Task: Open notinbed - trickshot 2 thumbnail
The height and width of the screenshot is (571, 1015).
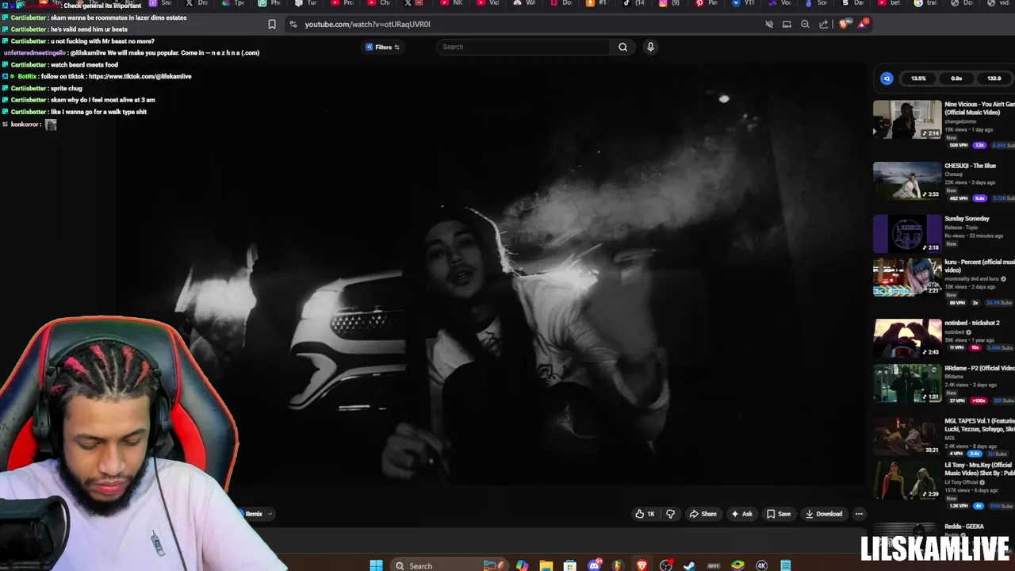Action: click(907, 338)
